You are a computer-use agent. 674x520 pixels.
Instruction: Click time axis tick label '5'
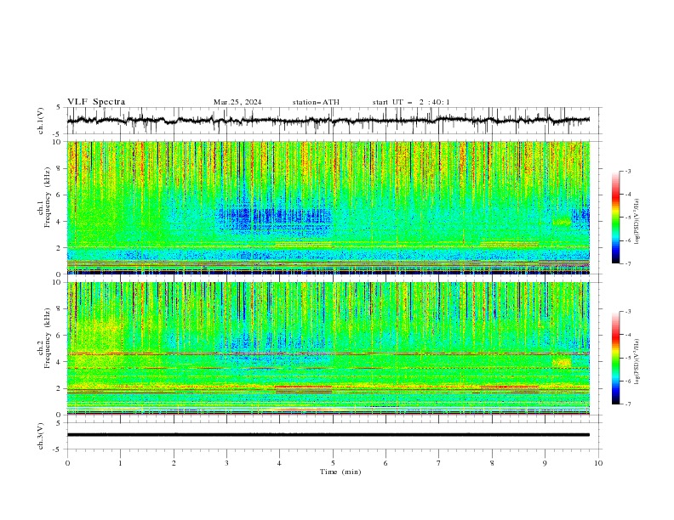point(333,463)
